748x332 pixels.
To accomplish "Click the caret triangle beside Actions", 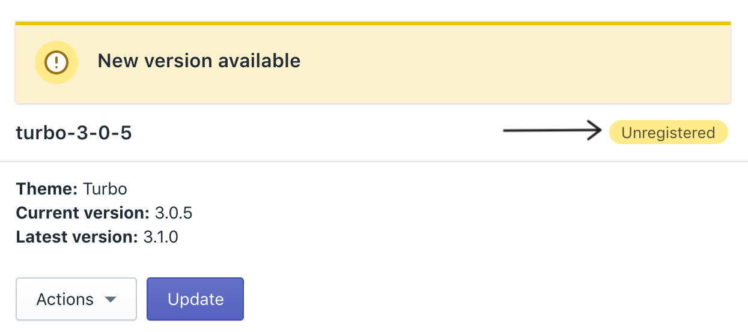I will tap(110, 300).
